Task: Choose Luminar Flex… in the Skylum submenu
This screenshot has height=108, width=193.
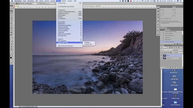Action: pos(89,44)
